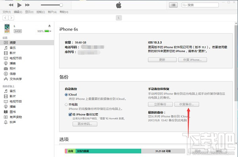Select the iCloud backup radio button

tap(66, 95)
